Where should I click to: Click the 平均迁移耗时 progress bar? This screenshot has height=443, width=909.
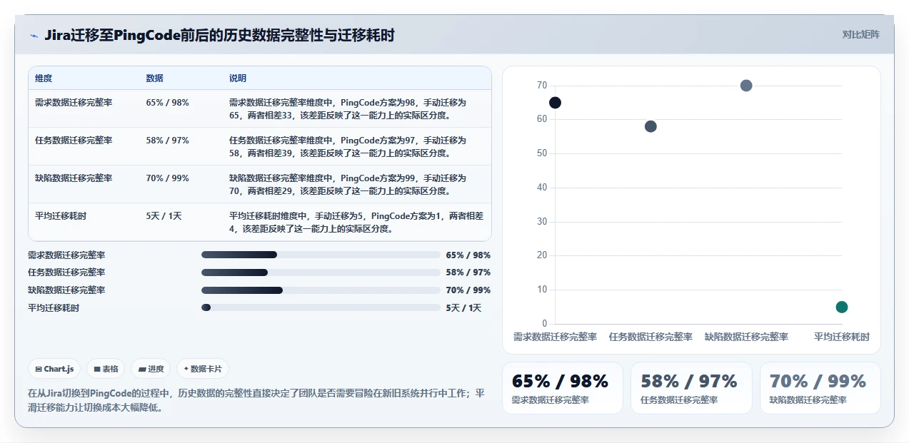[x=321, y=307]
